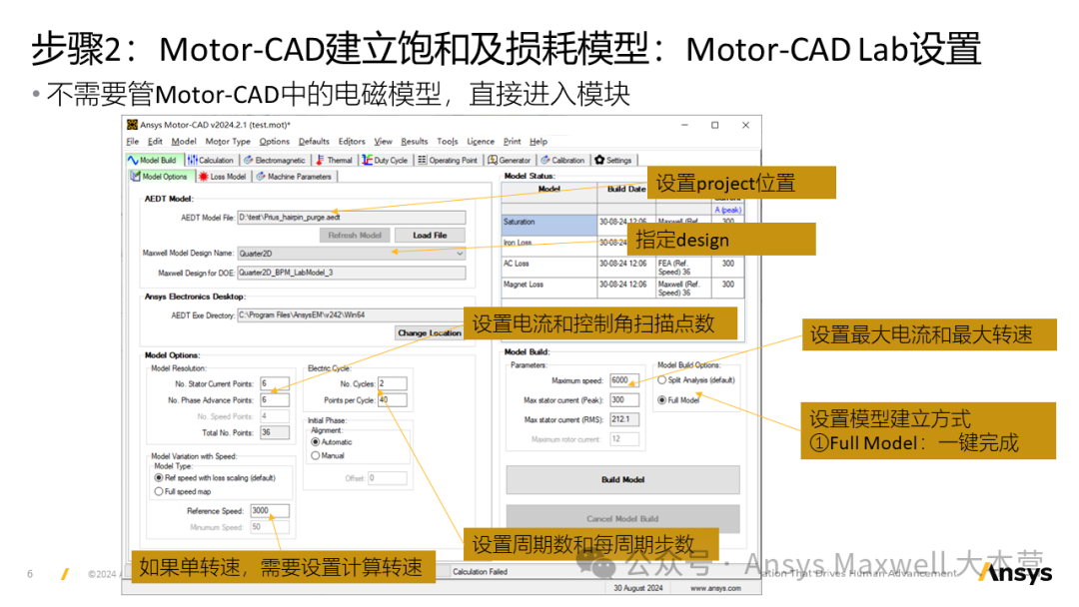Open the Model menu
Screen dimensions: 1079x607
pyautogui.click(x=184, y=142)
